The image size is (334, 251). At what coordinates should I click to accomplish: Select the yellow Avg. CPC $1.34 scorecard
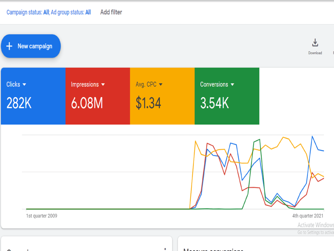(162, 96)
